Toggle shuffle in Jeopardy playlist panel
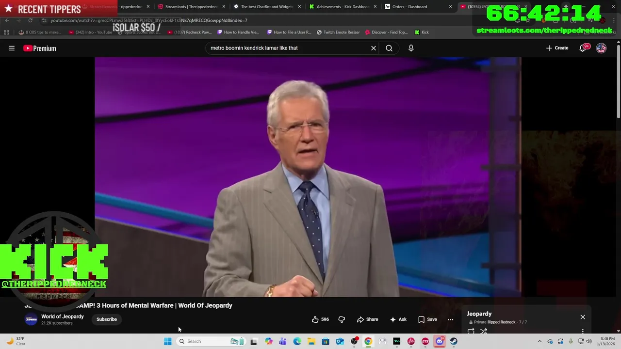Image resolution: width=621 pixels, height=349 pixels. (484, 332)
